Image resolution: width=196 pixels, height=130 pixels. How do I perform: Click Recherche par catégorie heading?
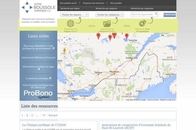coord(106,8)
